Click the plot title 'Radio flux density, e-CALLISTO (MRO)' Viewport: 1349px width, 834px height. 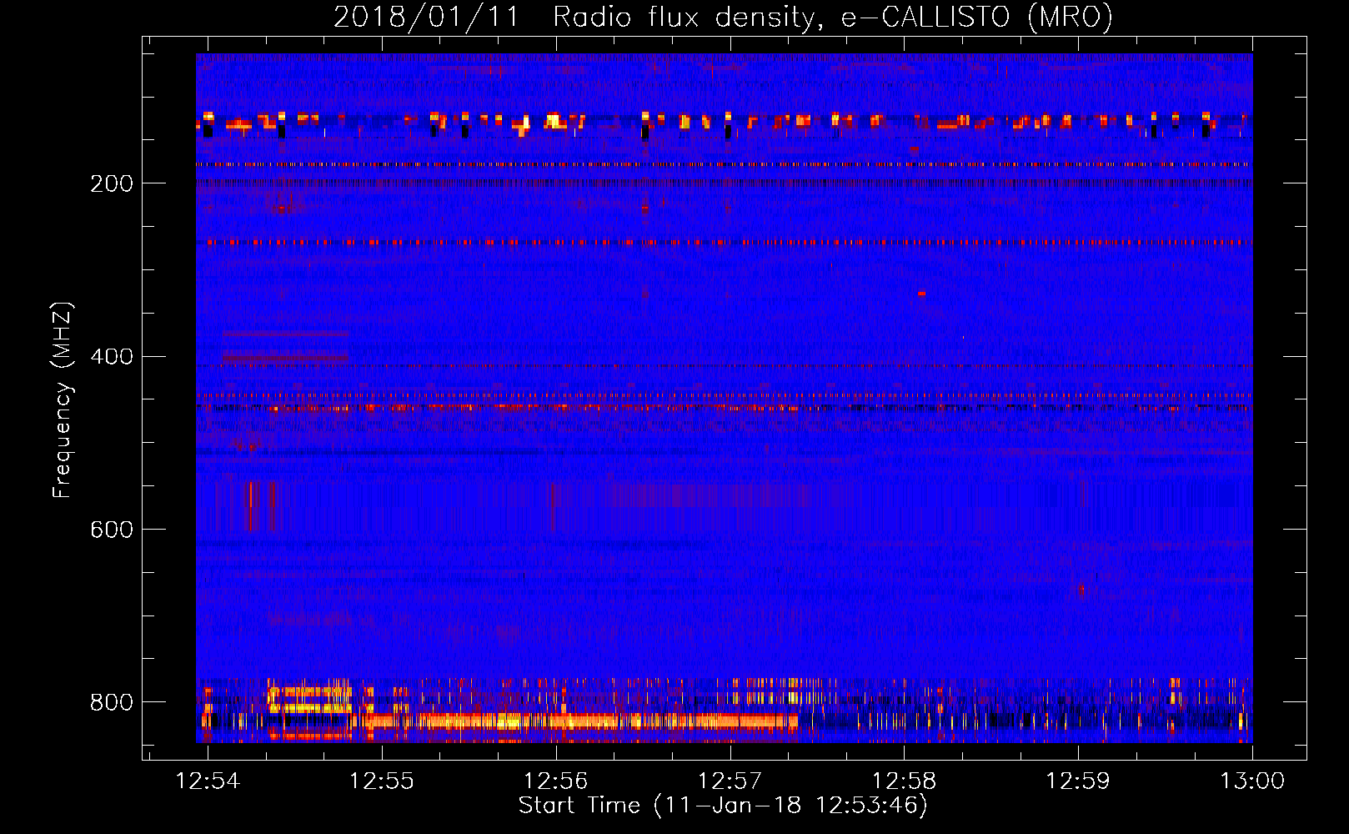[833, 17]
